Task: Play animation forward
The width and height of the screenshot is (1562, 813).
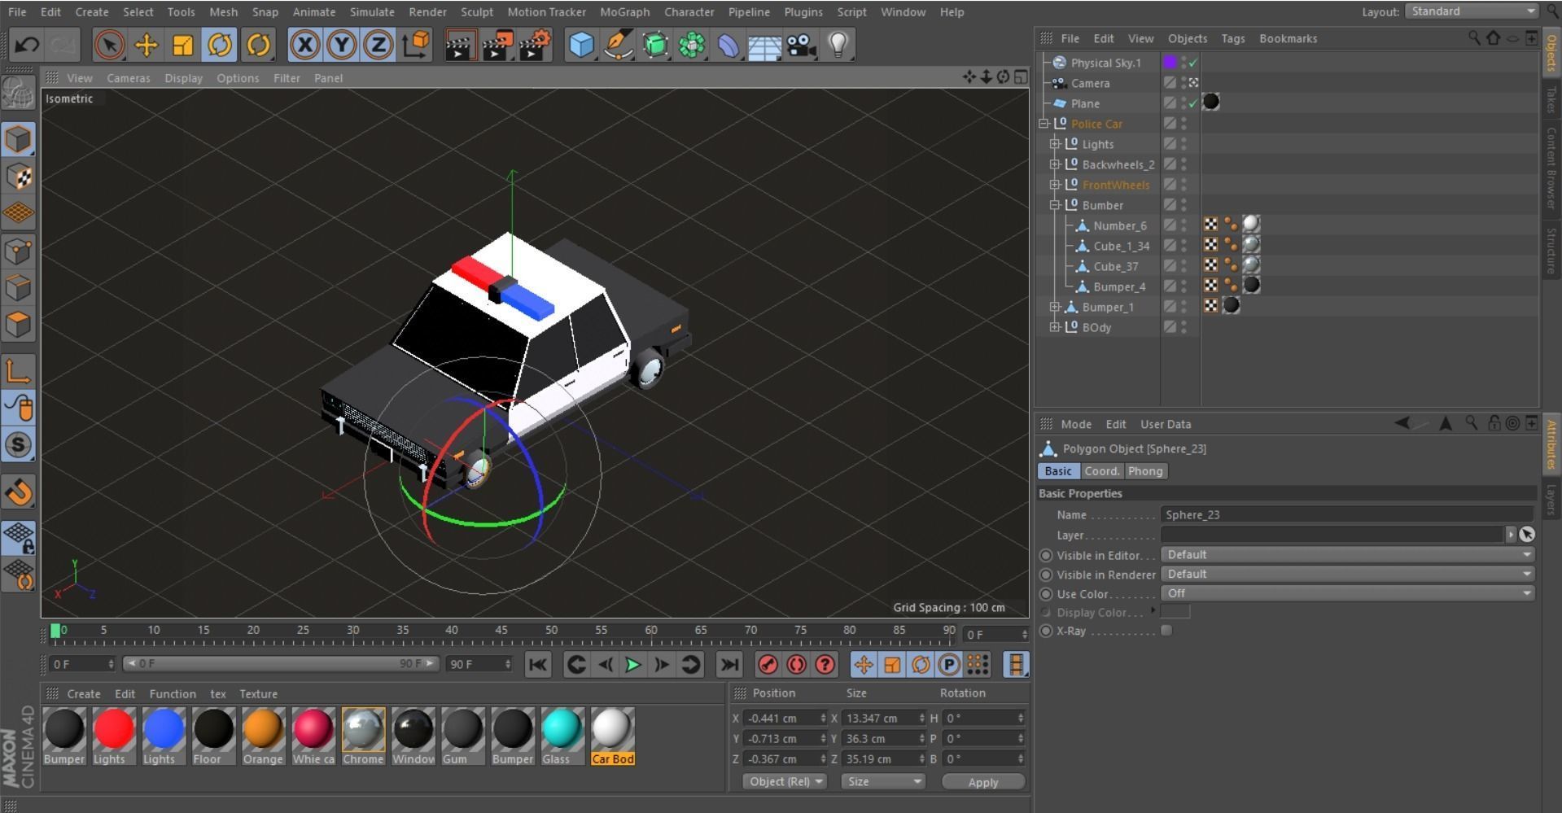Action: point(632,665)
